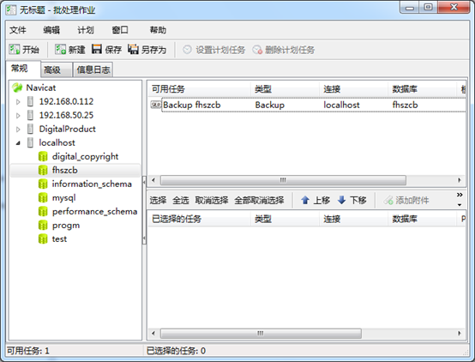Image resolution: width=475 pixels, height=362 pixels.
Task: Click the Save (保存) floppy icon
Action: 97,49
